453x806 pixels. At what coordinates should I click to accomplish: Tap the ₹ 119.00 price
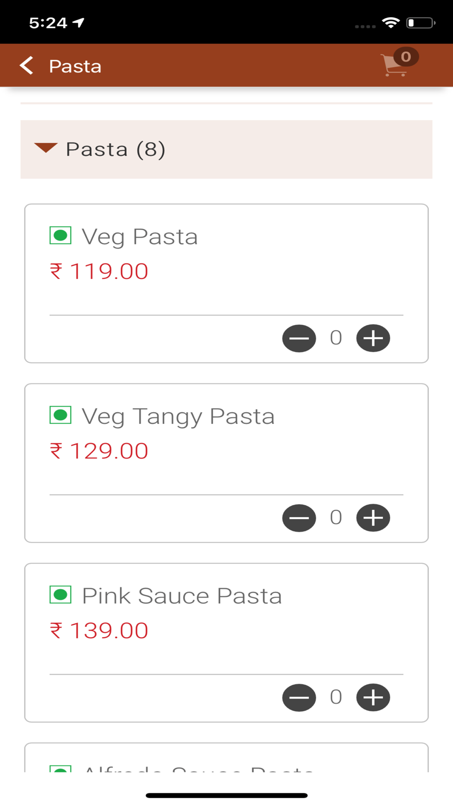[x=99, y=271]
